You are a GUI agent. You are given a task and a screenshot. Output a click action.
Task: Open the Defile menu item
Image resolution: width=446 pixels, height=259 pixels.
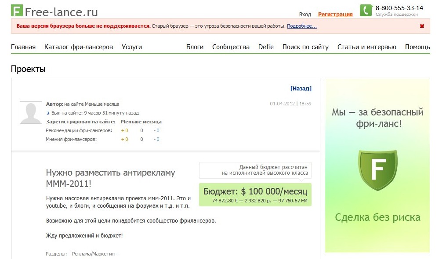pyautogui.click(x=266, y=47)
